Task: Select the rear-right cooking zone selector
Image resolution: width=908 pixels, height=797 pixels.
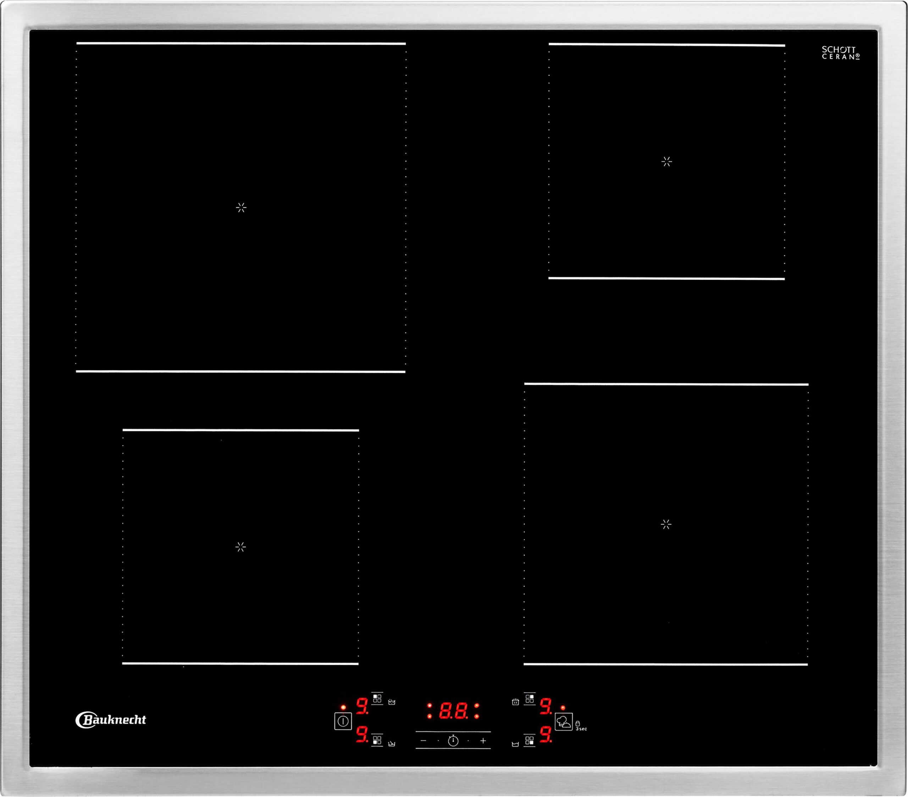Action: click(530, 699)
